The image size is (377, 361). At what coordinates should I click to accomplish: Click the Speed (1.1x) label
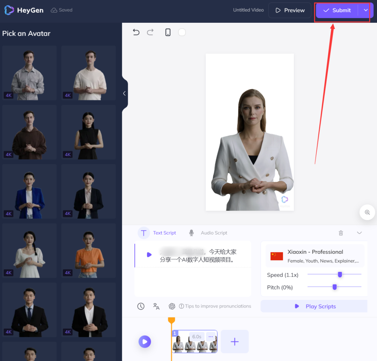point(282,275)
